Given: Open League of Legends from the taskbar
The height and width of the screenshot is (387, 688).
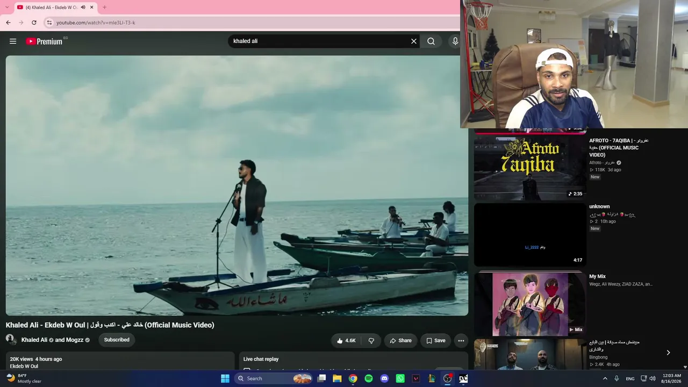Looking at the screenshot, I should [x=432, y=378].
